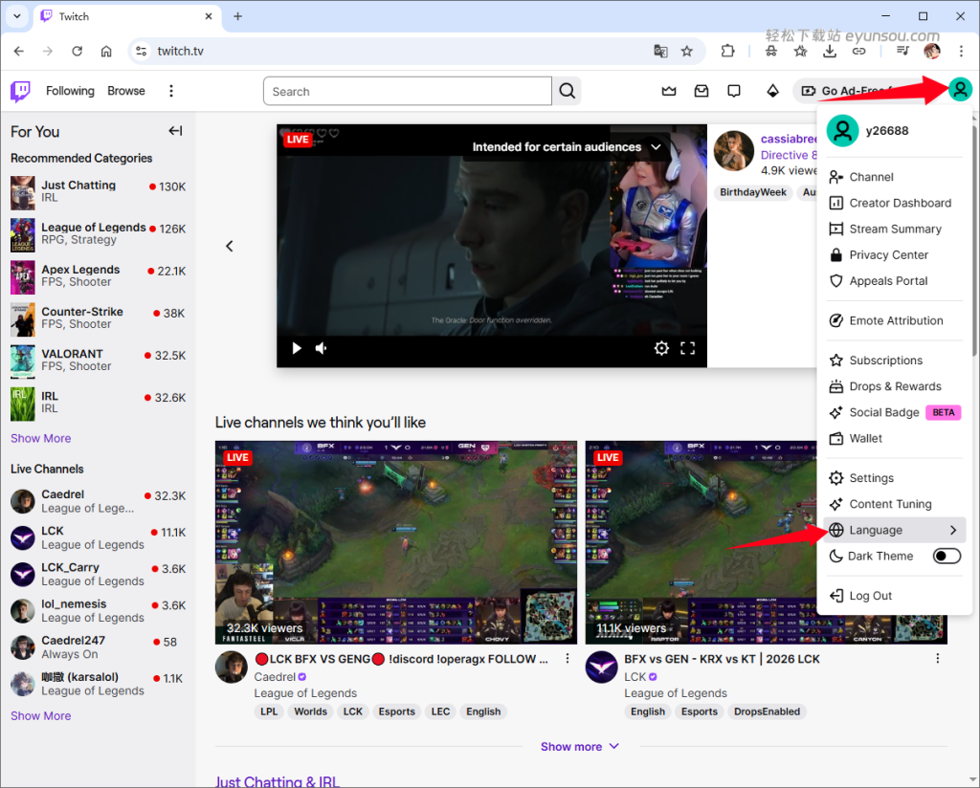
Task: Open the Just Chatting & IRL section heading
Action: pyautogui.click(x=278, y=781)
